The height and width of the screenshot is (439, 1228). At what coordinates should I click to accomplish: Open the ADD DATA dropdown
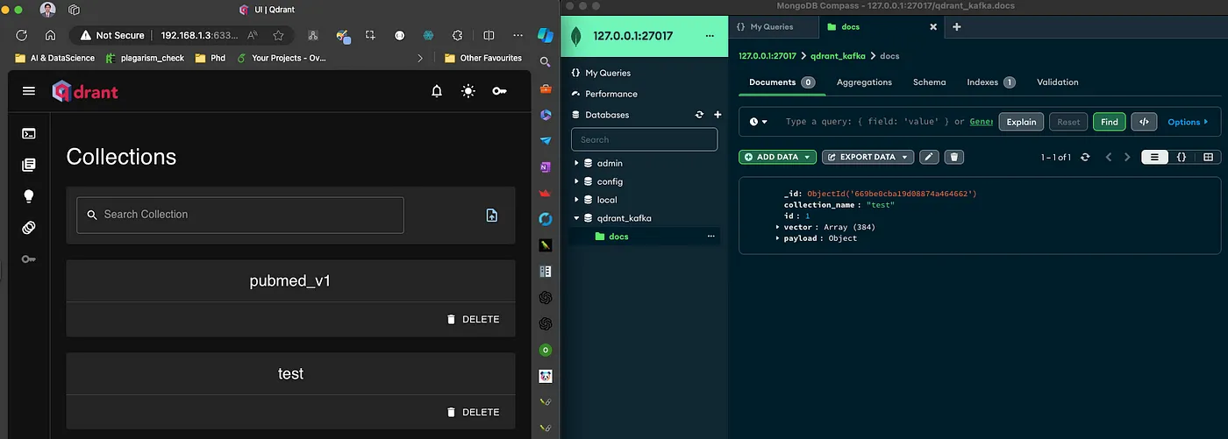click(777, 157)
